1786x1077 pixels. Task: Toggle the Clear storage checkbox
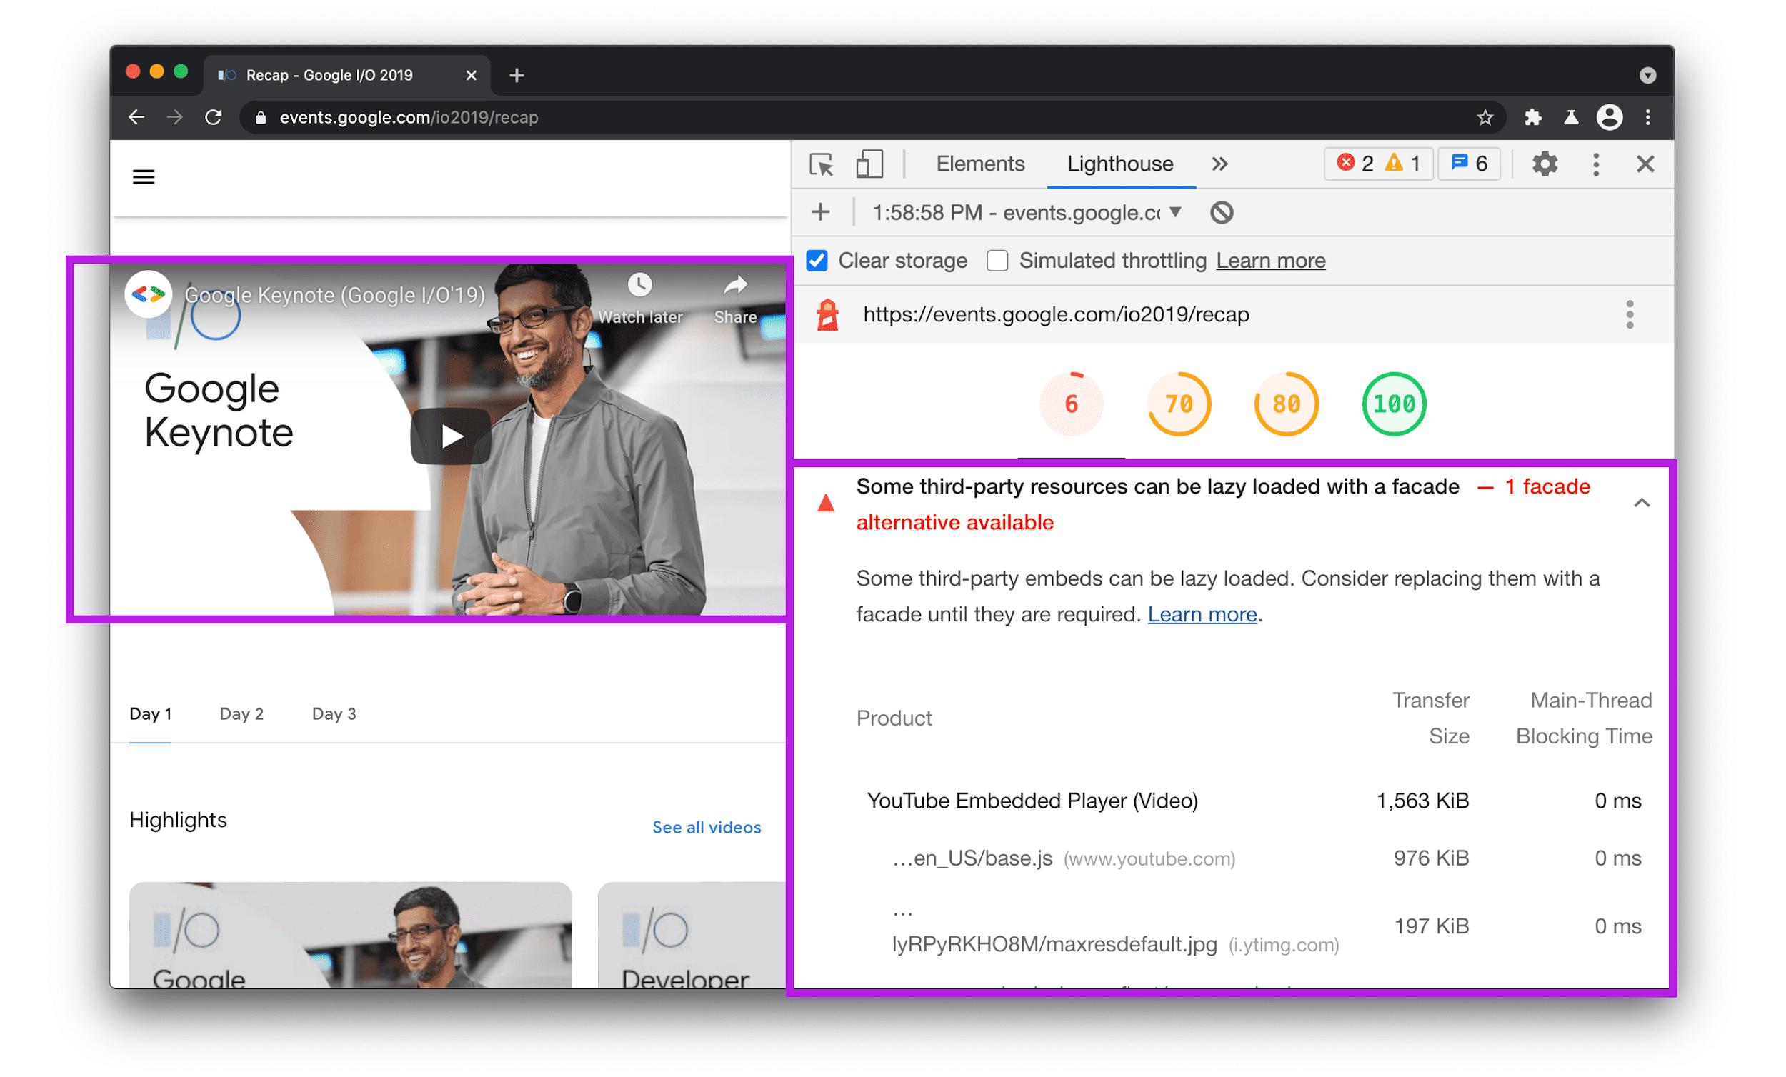(818, 260)
